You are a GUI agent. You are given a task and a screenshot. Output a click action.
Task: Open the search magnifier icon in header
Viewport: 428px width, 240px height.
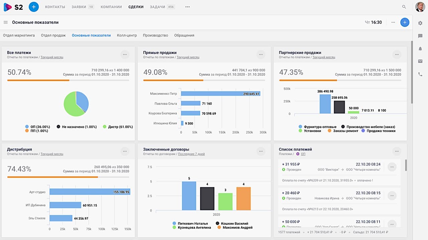coord(404,7)
